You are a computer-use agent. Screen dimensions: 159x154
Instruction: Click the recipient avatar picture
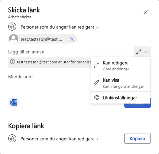point(14,39)
